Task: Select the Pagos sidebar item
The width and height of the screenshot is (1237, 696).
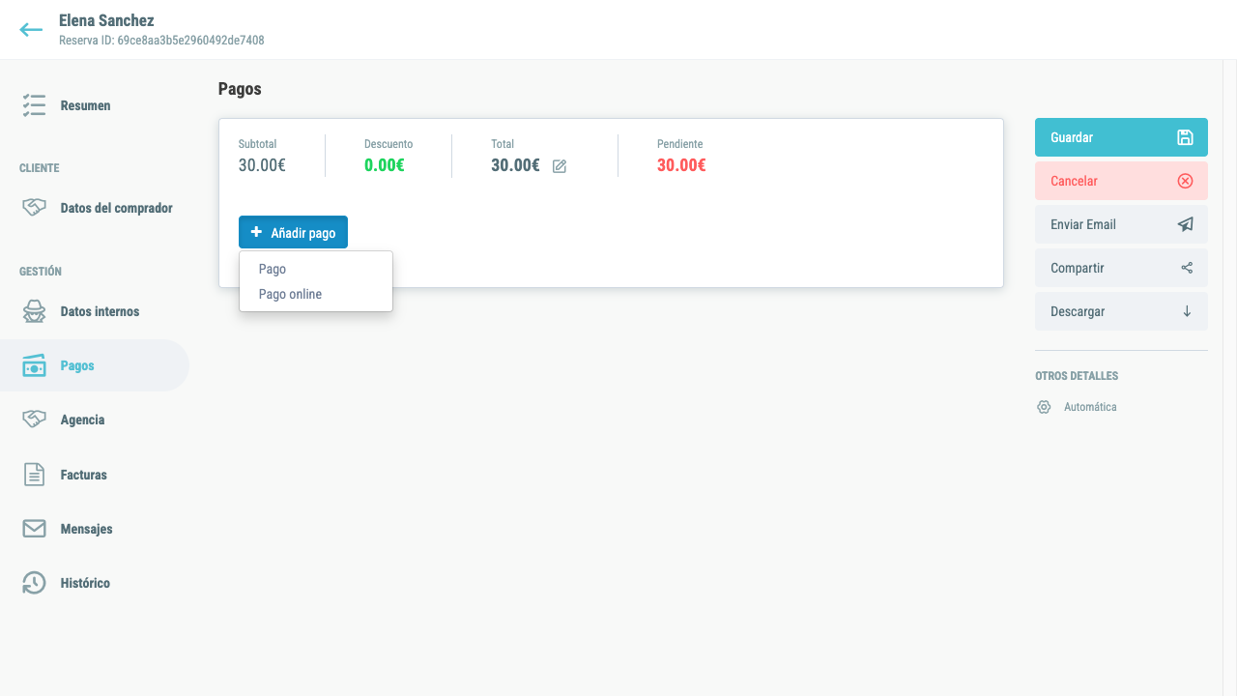Action: point(95,365)
